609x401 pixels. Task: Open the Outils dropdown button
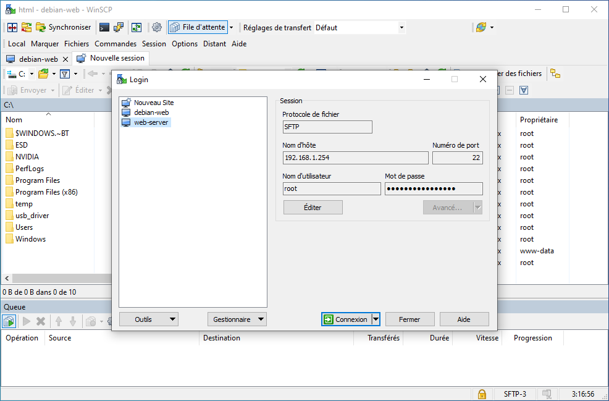pyautogui.click(x=148, y=319)
